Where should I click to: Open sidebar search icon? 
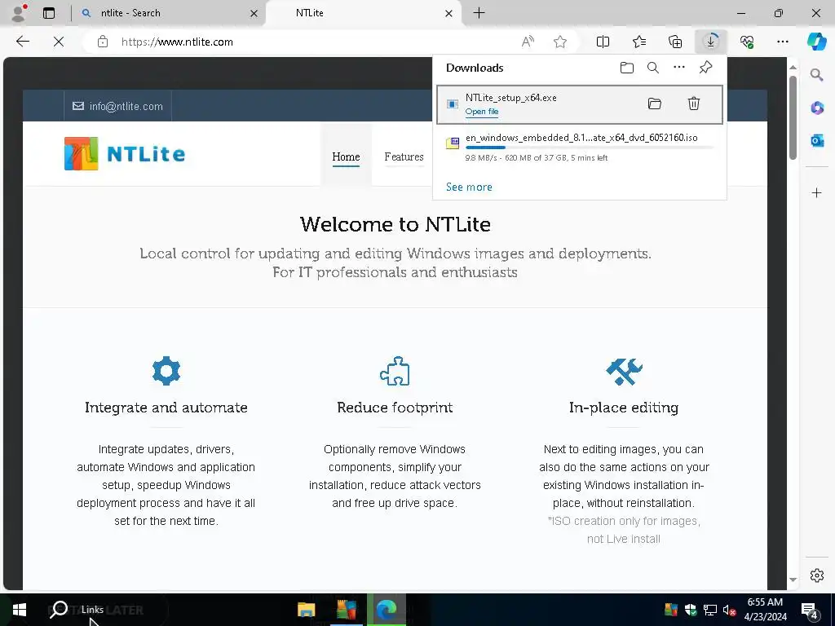tap(816, 74)
